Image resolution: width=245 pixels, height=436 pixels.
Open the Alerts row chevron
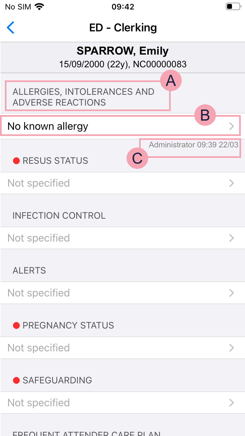(232, 293)
